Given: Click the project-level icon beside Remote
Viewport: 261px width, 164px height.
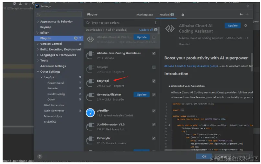Looking at the screenshot, I should (x=80, y=88).
